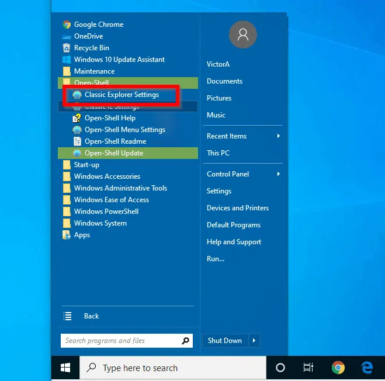
Task: Click the Cortana circle icon on the taskbar
Action: pyautogui.click(x=280, y=368)
